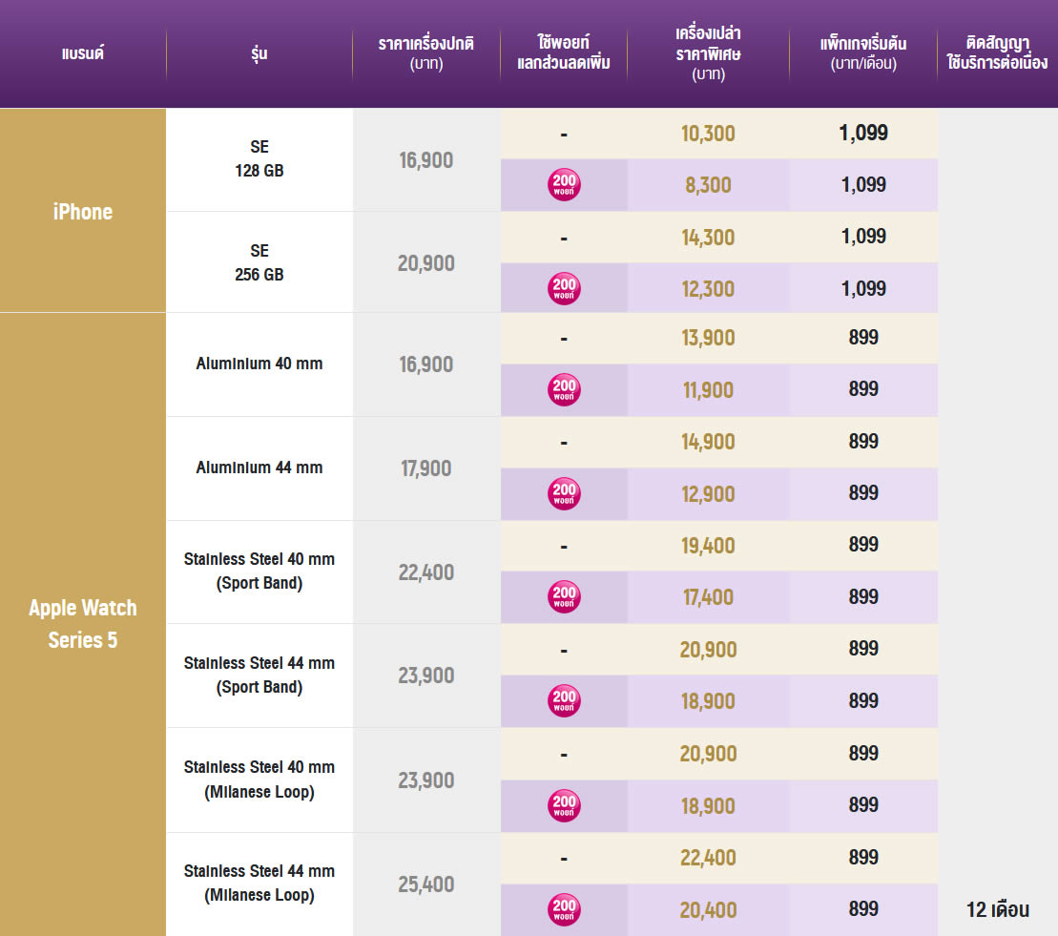
Task: Click regular price 16,900 for Aluminium 40 mm
Action: pos(425,364)
